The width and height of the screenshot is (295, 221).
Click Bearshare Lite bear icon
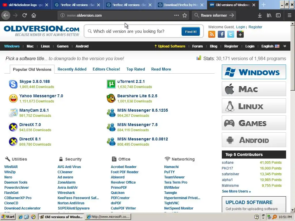(x=111, y=98)
